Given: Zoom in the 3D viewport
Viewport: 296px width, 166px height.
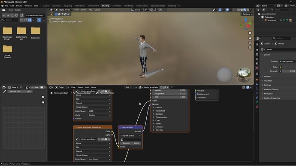Looking at the screenshot, I should click(x=250, y=33).
